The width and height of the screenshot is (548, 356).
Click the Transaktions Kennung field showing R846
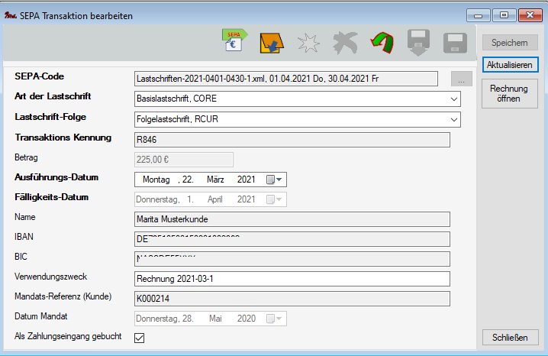(x=292, y=140)
